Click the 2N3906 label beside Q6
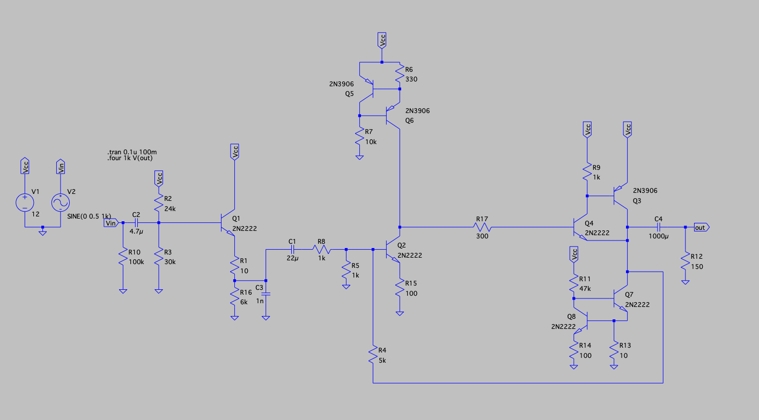 [x=417, y=110]
